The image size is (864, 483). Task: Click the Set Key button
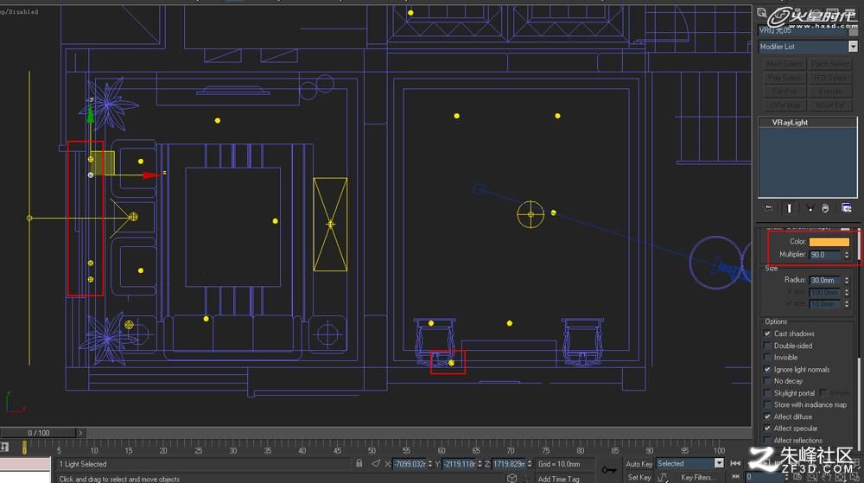[x=638, y=478]
